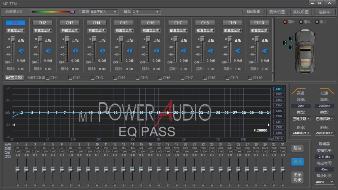Click the L low-pass marker on graph
This screenshot has width=338, height=190.
pos(269,125)
